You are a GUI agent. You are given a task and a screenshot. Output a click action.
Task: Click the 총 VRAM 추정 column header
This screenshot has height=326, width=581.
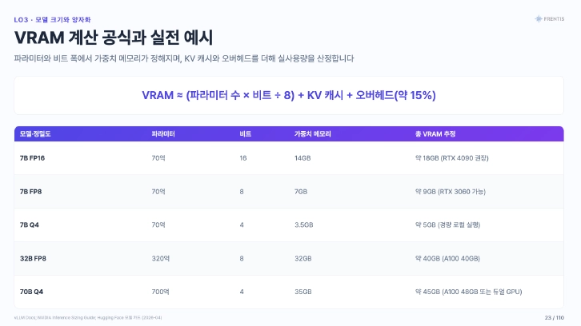coord(435,134)
